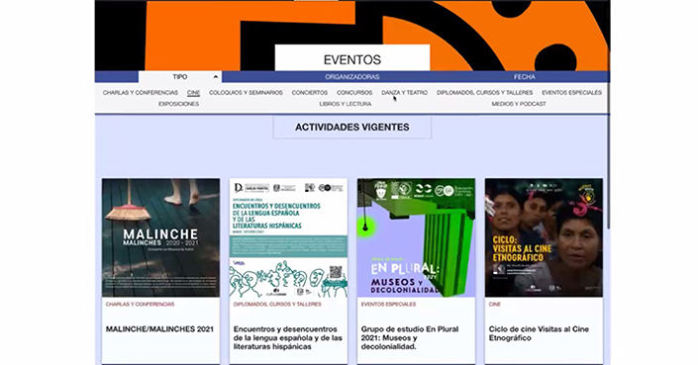Click the EVENTOS page heading

[352, 59]
